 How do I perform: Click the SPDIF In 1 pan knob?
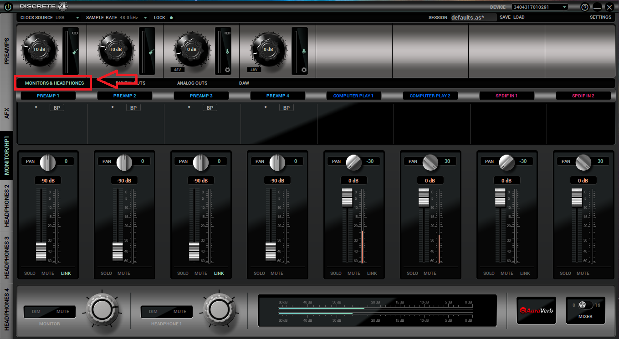tap(507, 162)
